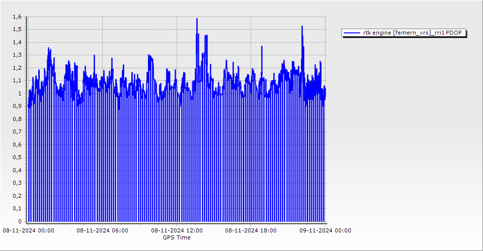Click the '1,6' value on the Y axis

point(17,17)
